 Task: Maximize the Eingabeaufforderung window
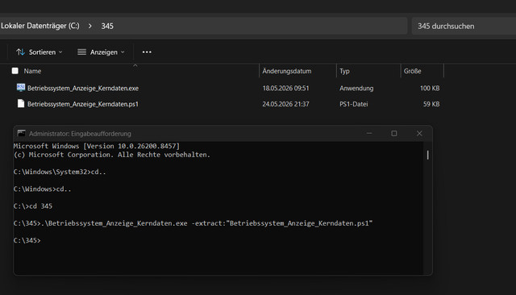[x=394, y=133]
